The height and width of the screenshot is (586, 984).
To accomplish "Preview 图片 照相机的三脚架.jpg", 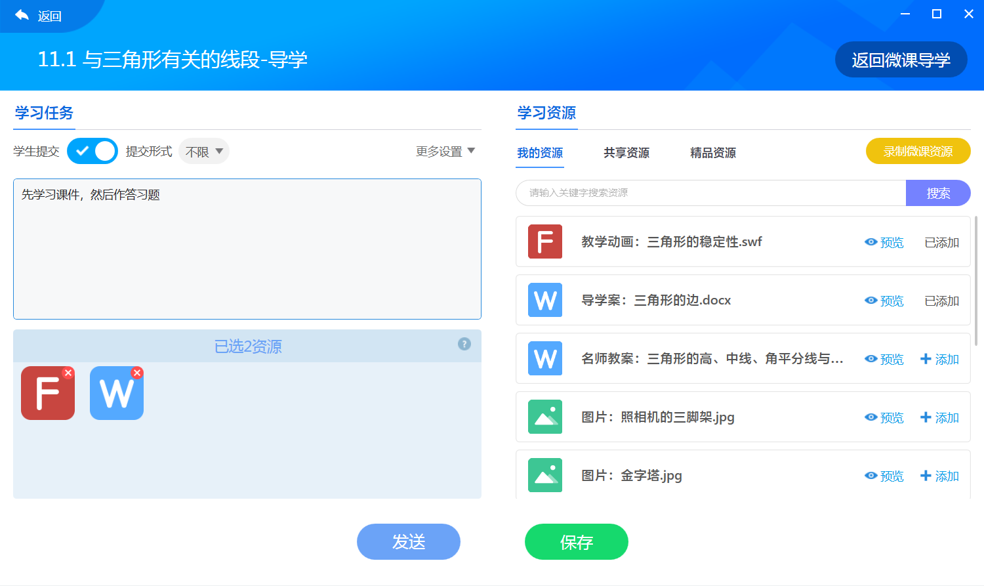I will point(884,417).
